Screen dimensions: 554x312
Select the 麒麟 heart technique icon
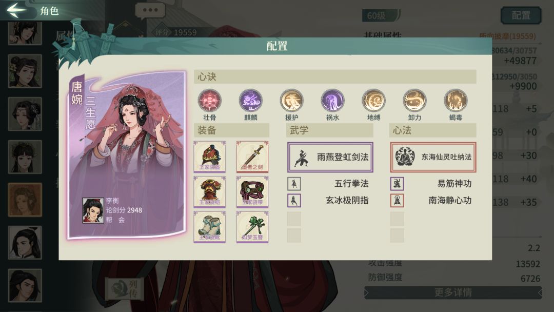(x=250, y=101)
